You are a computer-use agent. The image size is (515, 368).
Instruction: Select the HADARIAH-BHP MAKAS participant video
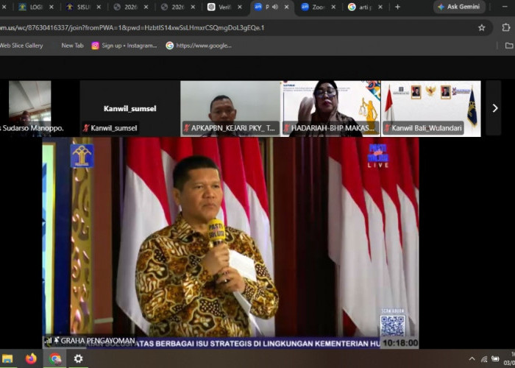(x=330, y=108)
